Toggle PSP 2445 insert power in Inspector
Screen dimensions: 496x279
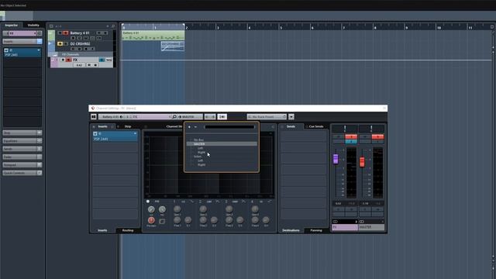pos(6,50)
